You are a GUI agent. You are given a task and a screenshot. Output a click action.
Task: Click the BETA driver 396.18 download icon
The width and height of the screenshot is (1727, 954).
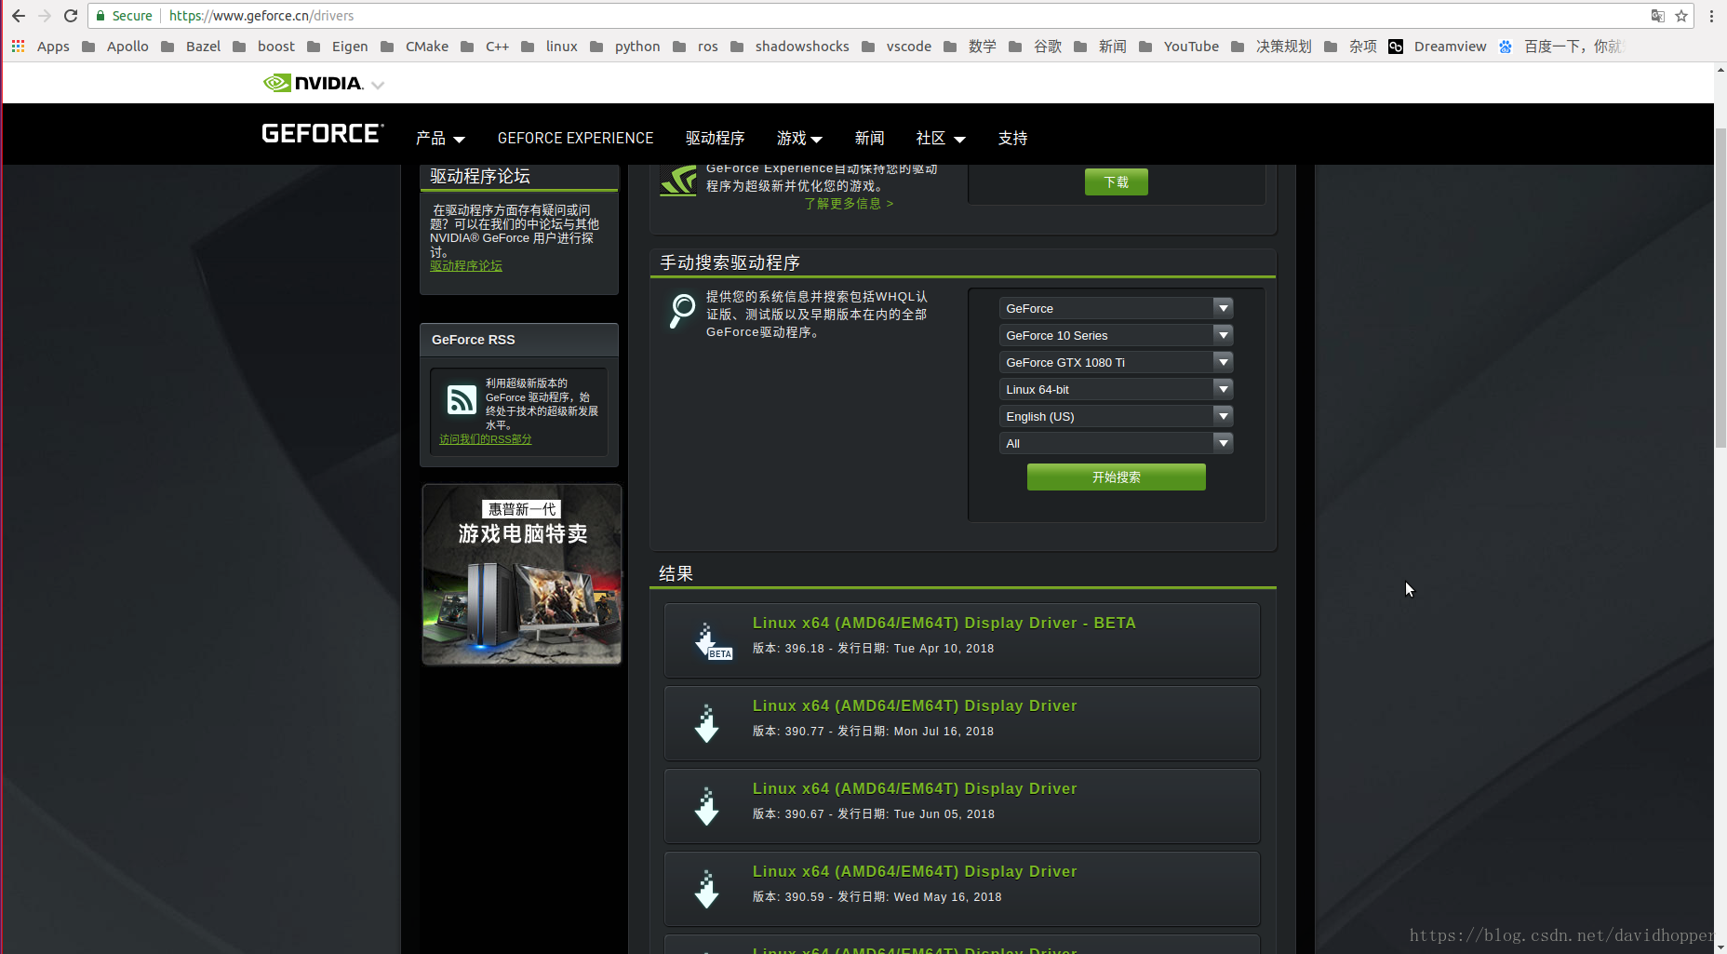click(712, 641)
